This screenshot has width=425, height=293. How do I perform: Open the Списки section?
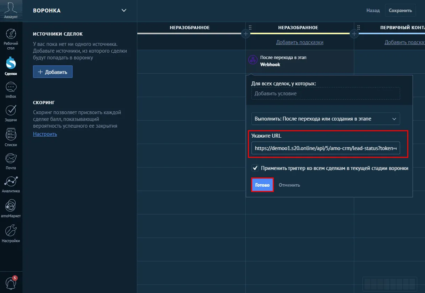[x=11, y=137]
